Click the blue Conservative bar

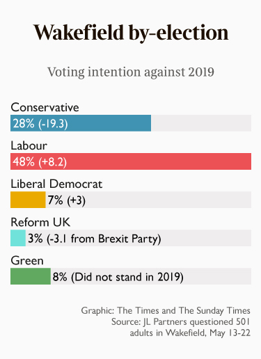[81, 123]
